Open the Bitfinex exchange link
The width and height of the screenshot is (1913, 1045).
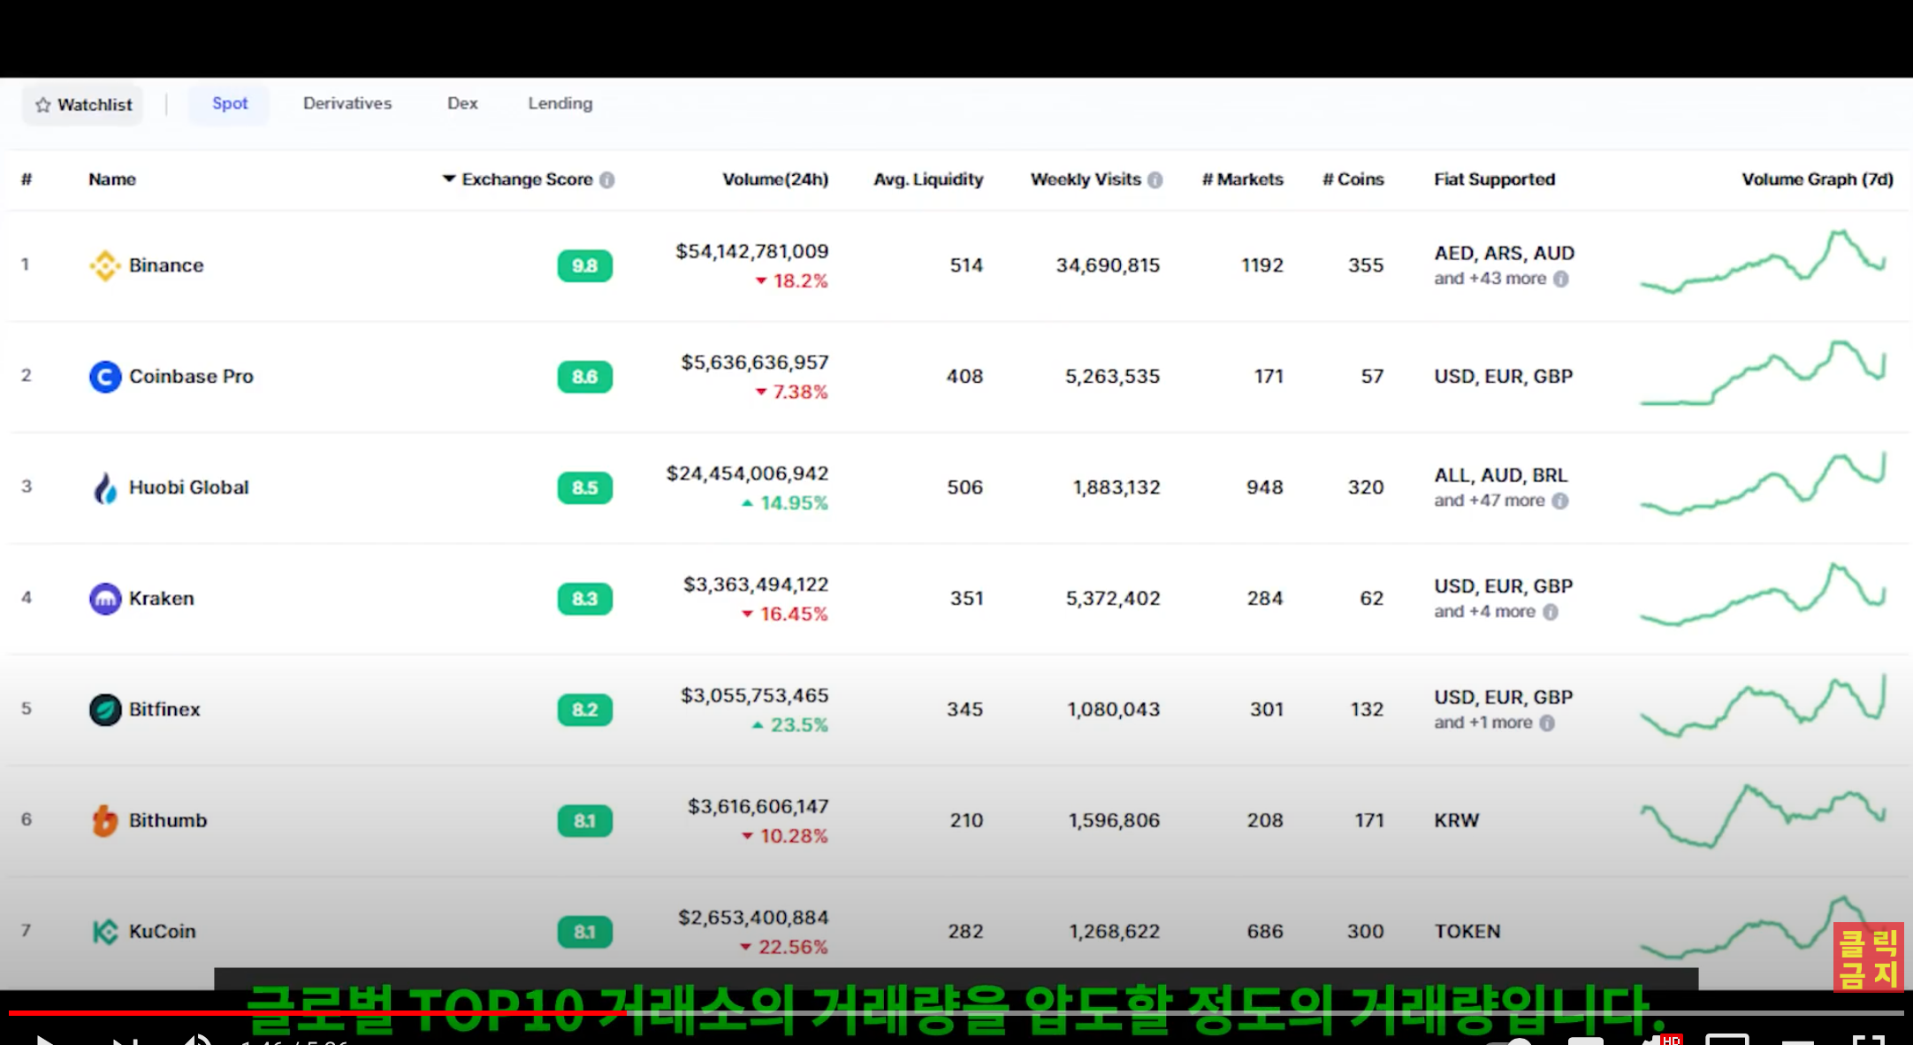pos(164,709)
